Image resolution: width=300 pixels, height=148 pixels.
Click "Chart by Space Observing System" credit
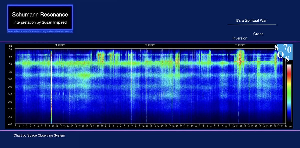pos(39,135)
